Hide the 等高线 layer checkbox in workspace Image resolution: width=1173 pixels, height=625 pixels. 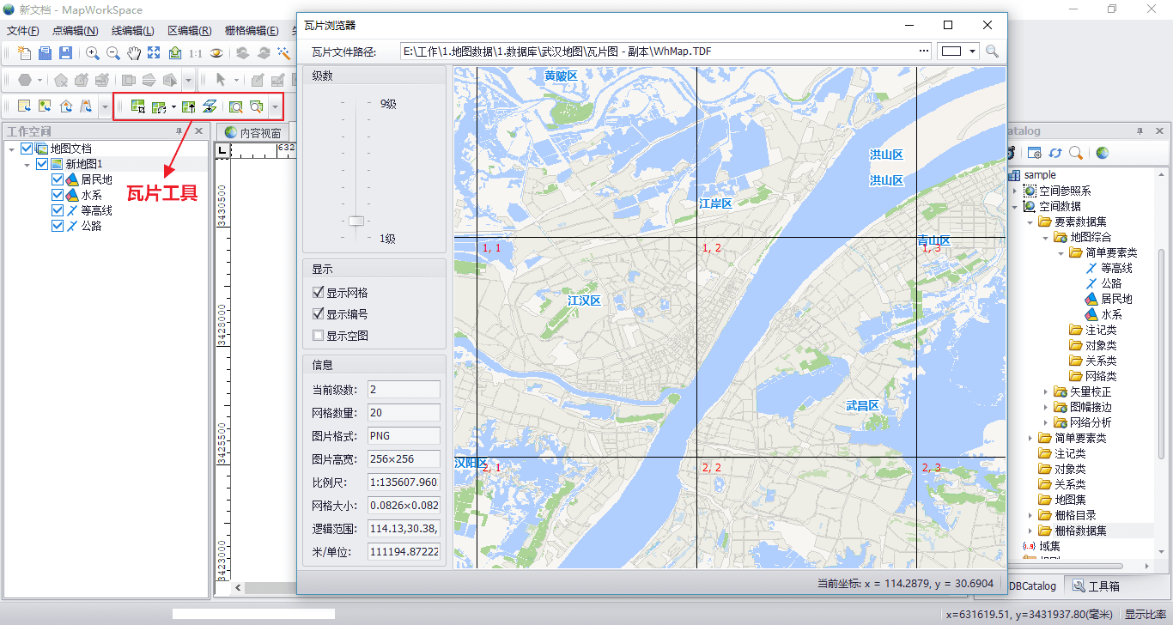(x=58, y=210)
